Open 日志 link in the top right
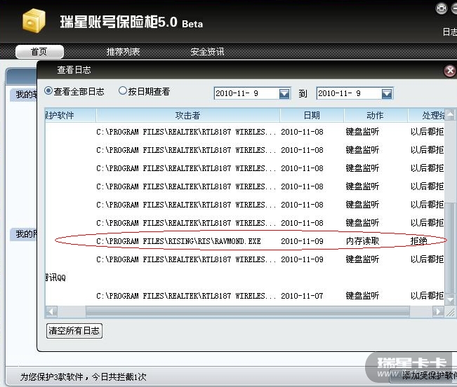 coord(450,32)
